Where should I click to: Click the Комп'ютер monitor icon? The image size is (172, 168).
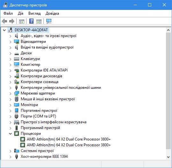coord(17,65)
